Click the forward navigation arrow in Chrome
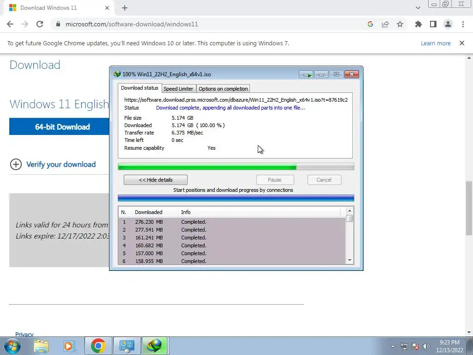Viewport: 473px width, 355px height. tap(25, 24)
